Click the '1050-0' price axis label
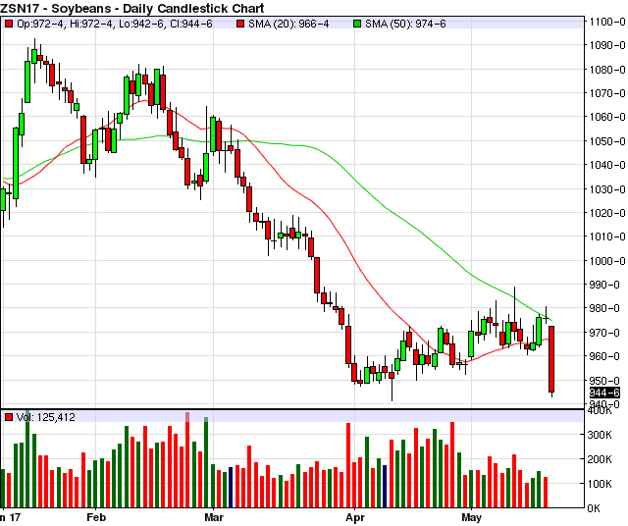This screenshot has height=526, width=628. (x=606, y=141)
